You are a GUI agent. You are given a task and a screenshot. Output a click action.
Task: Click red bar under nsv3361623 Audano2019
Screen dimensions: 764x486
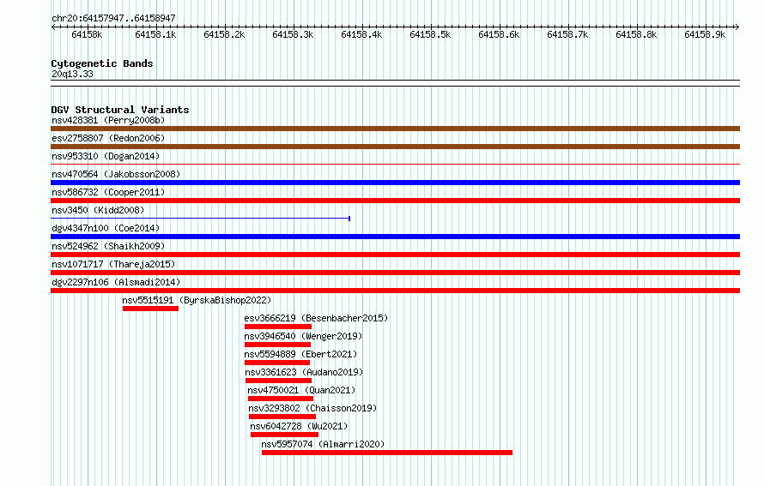click(x=278, y=381)
